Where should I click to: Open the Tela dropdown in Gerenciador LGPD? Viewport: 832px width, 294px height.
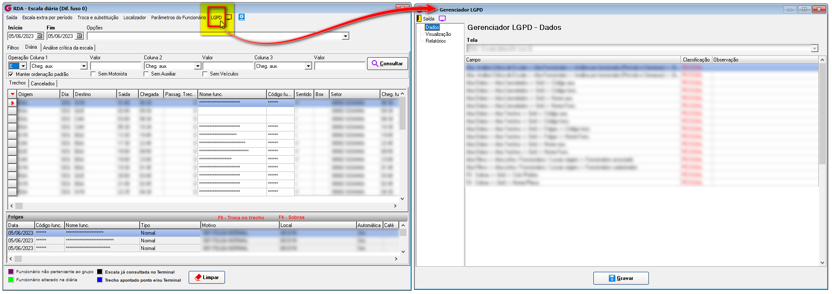814,48
